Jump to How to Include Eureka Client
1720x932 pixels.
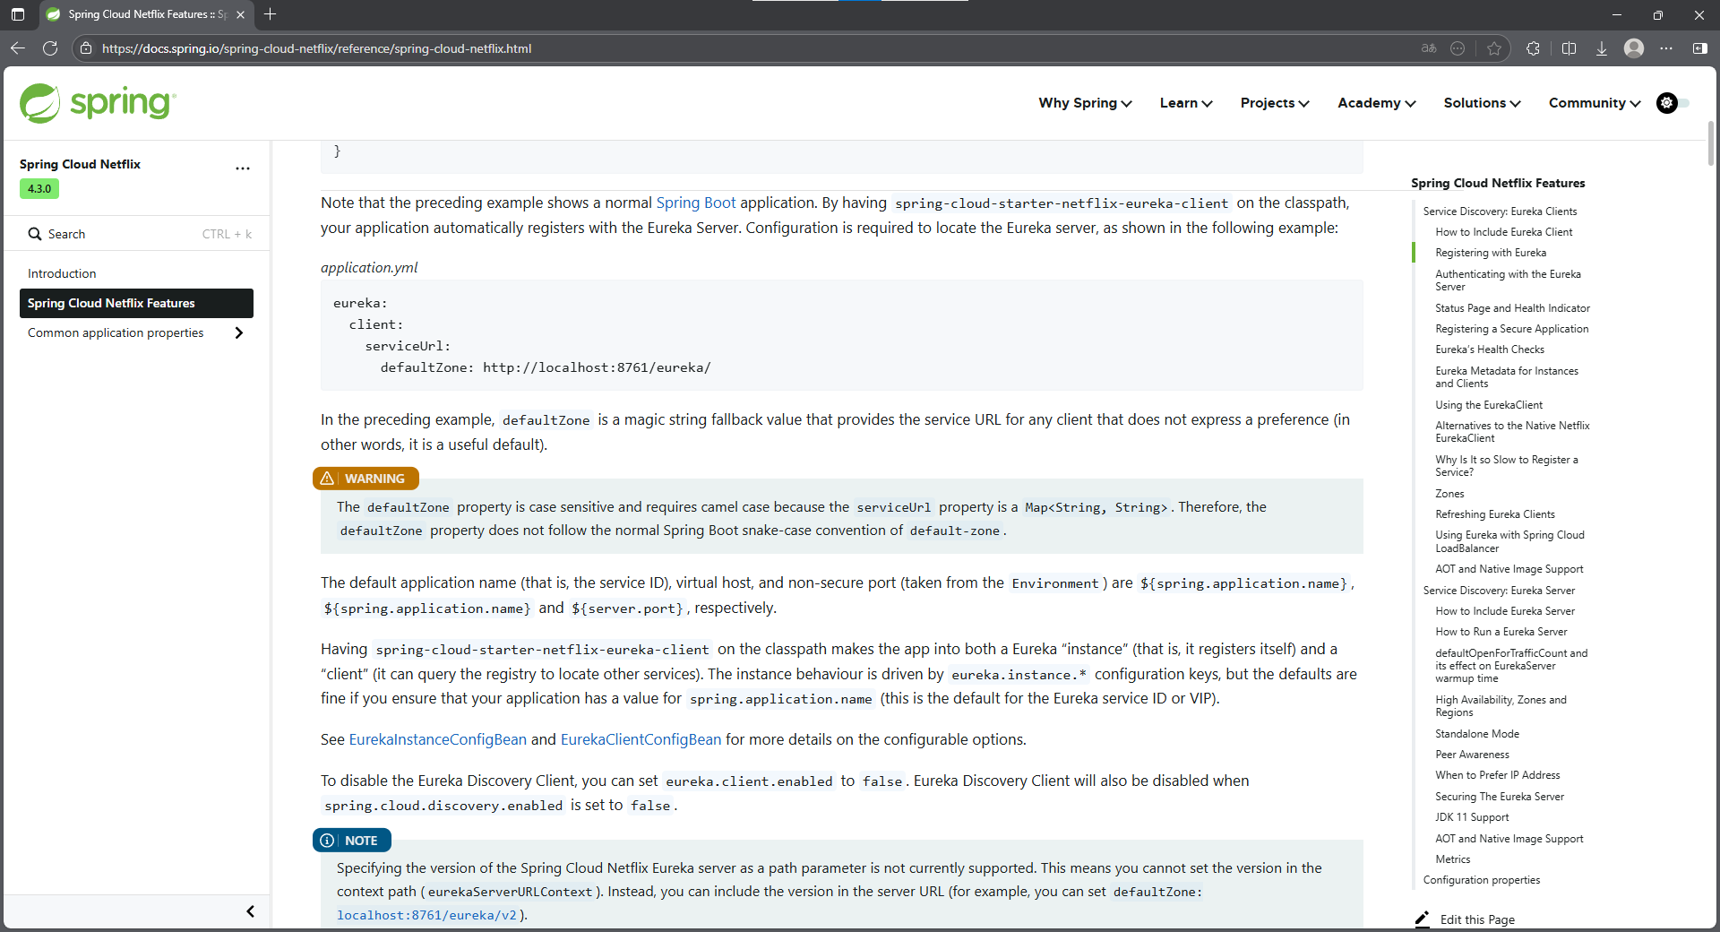1503,232
